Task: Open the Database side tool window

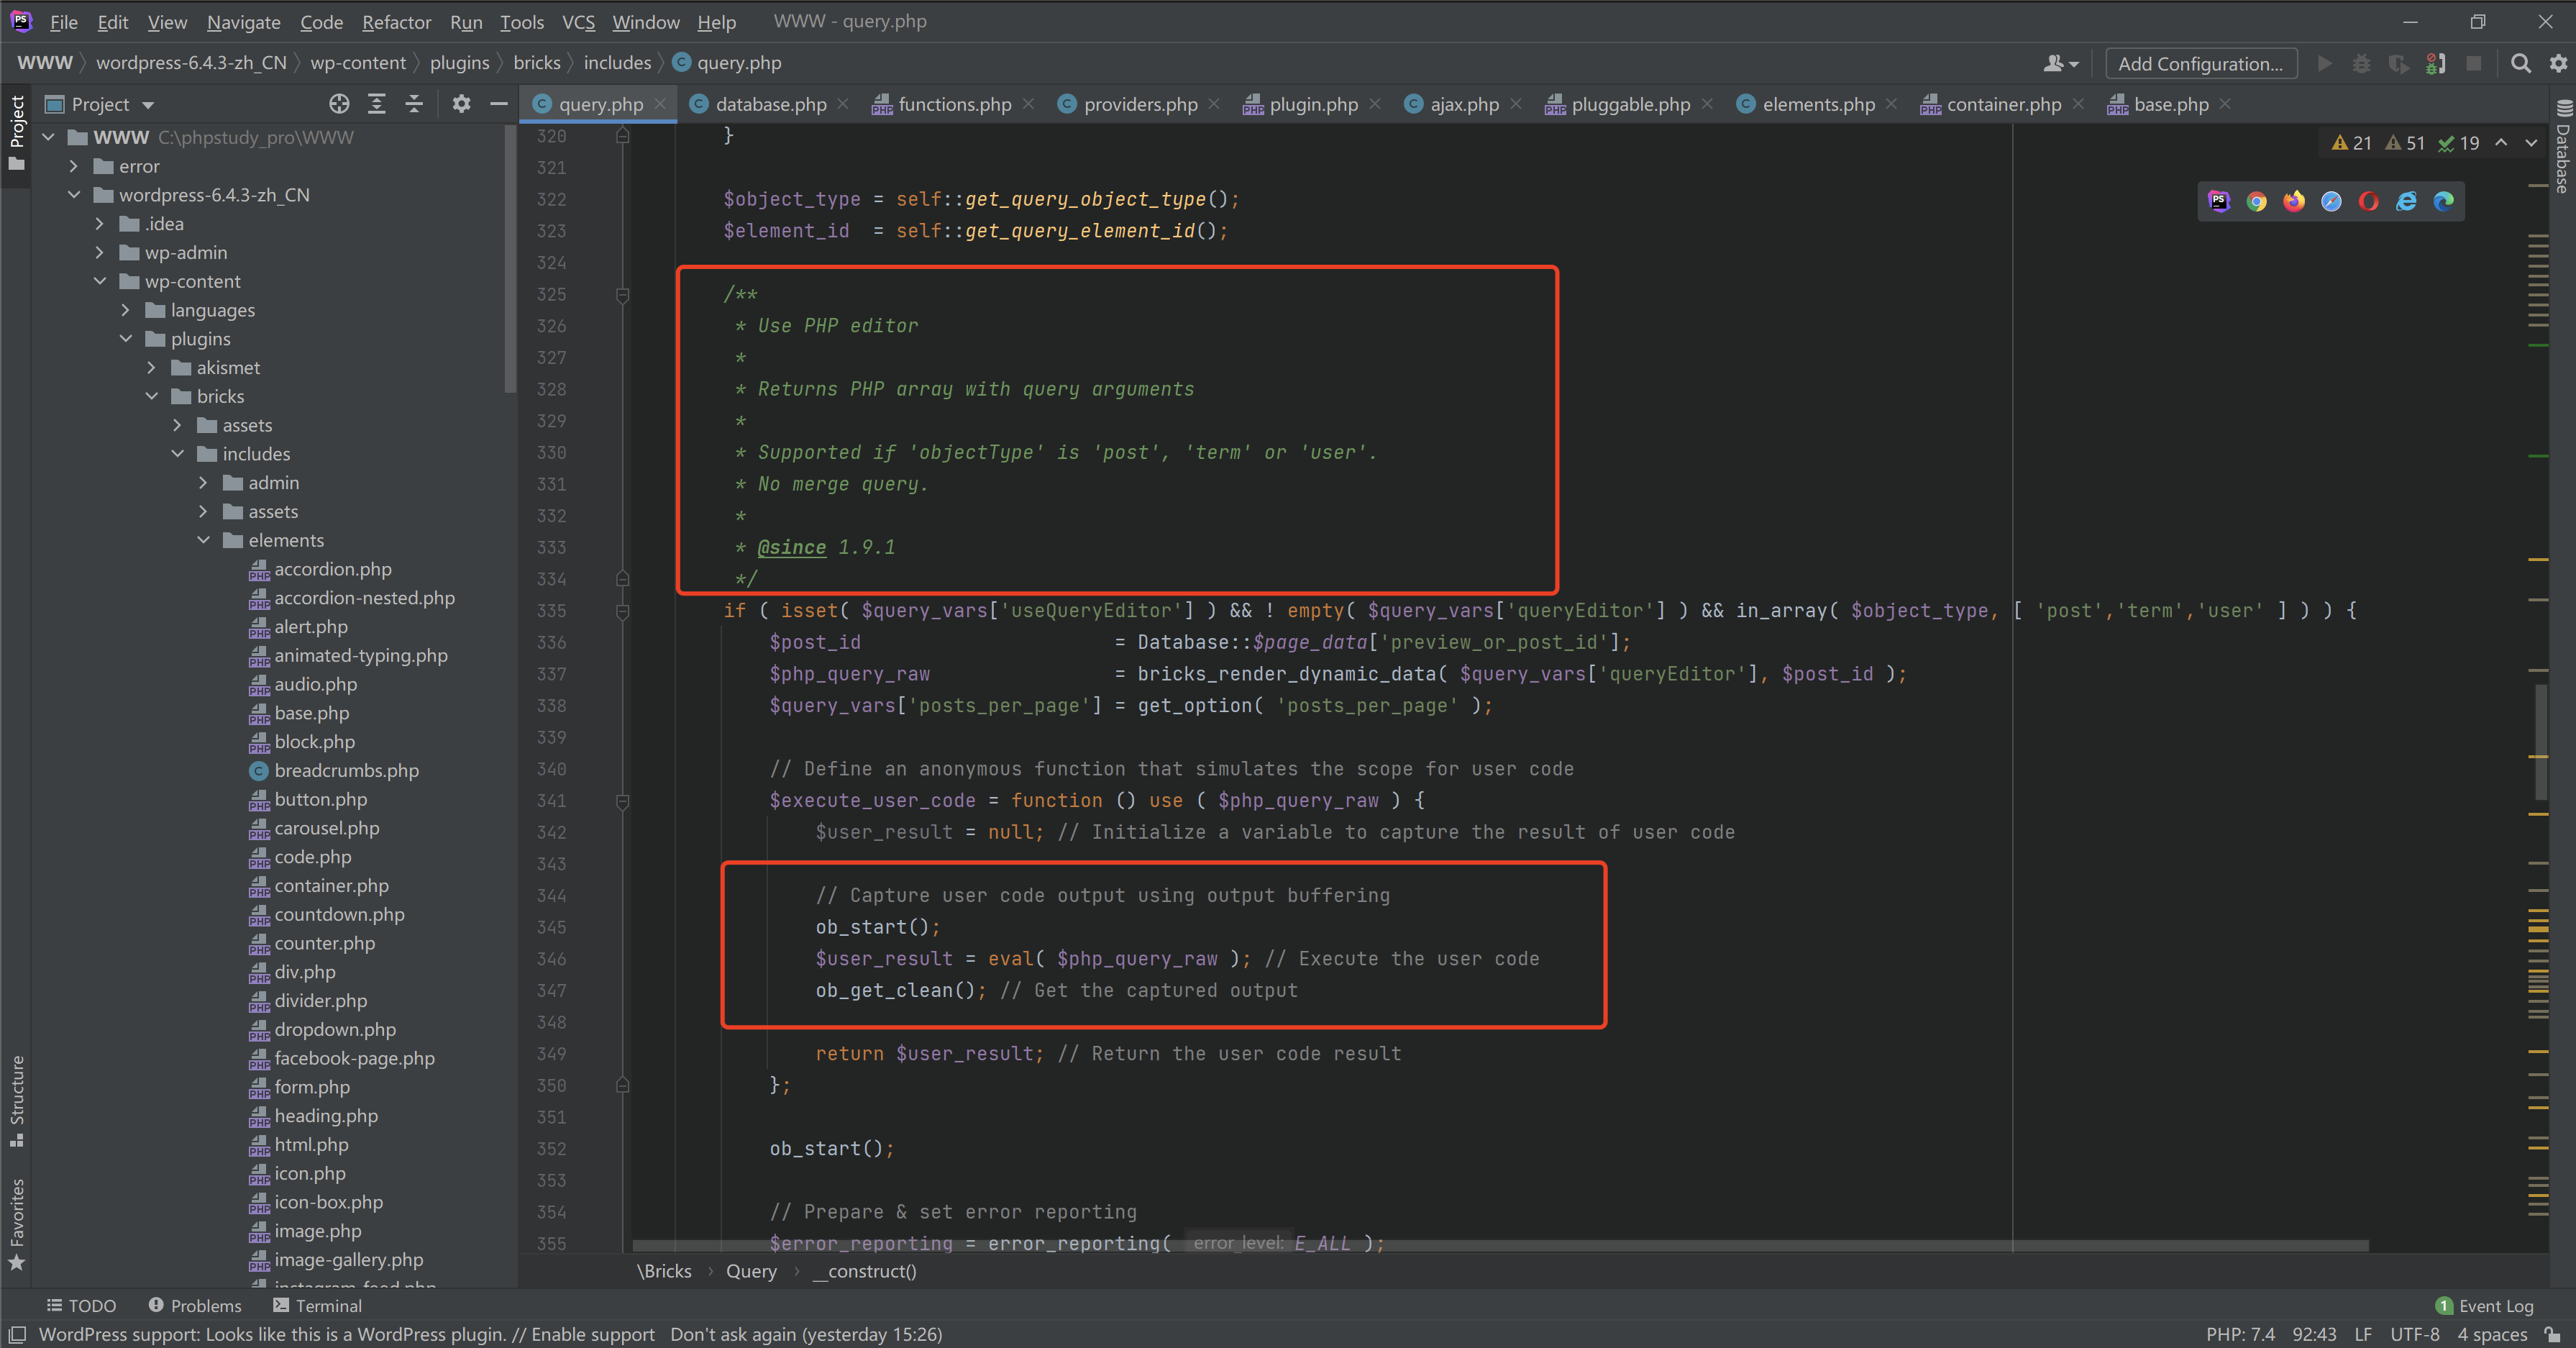Action: point(2562,147)
